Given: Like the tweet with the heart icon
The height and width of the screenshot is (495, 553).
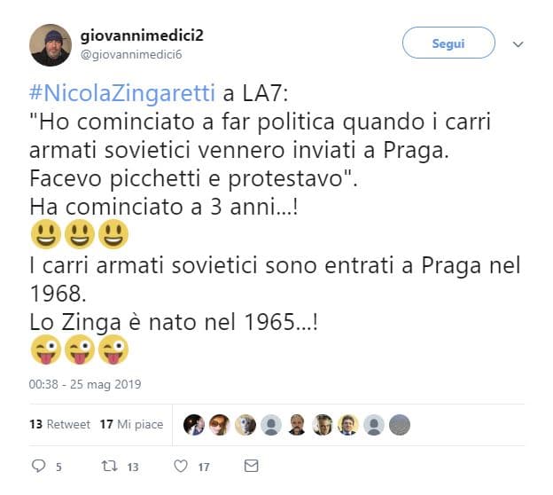Looking at the screenshot, I should pyautogui.click(x=181, y=466).
